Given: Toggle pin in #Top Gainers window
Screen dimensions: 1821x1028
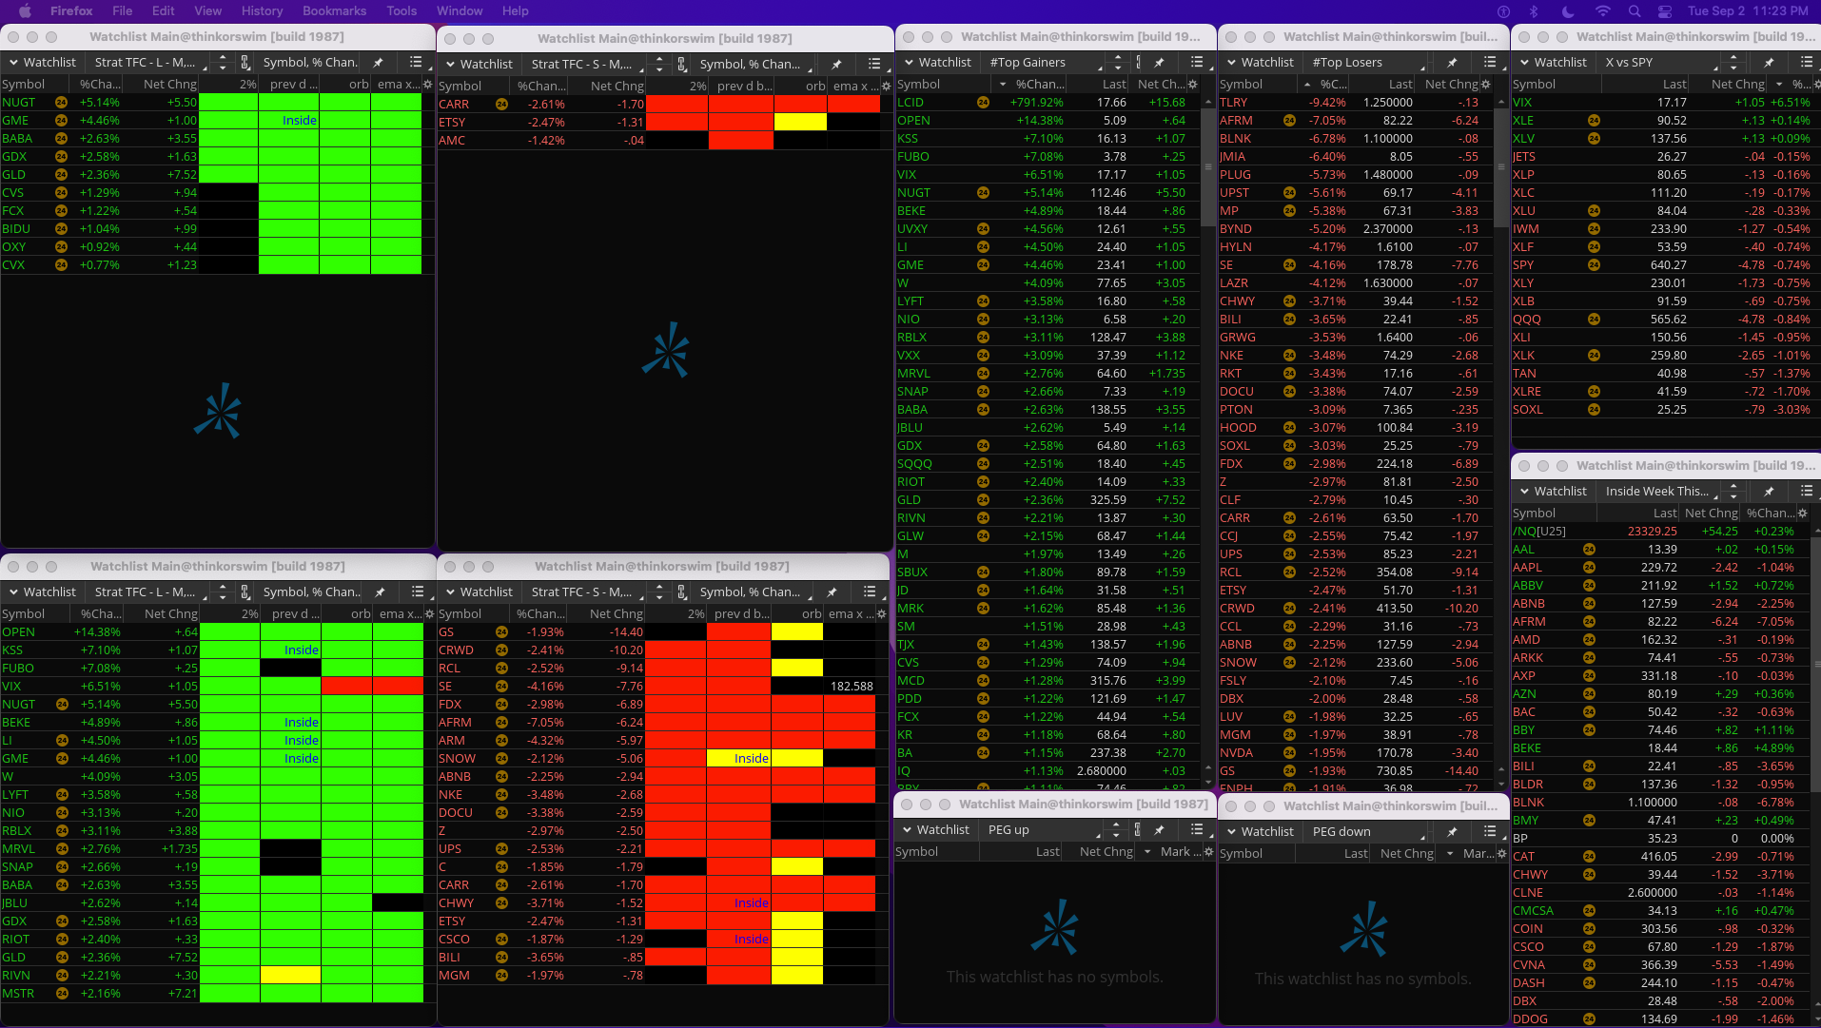Looking at the screenshot, I should pos(1159,62).
